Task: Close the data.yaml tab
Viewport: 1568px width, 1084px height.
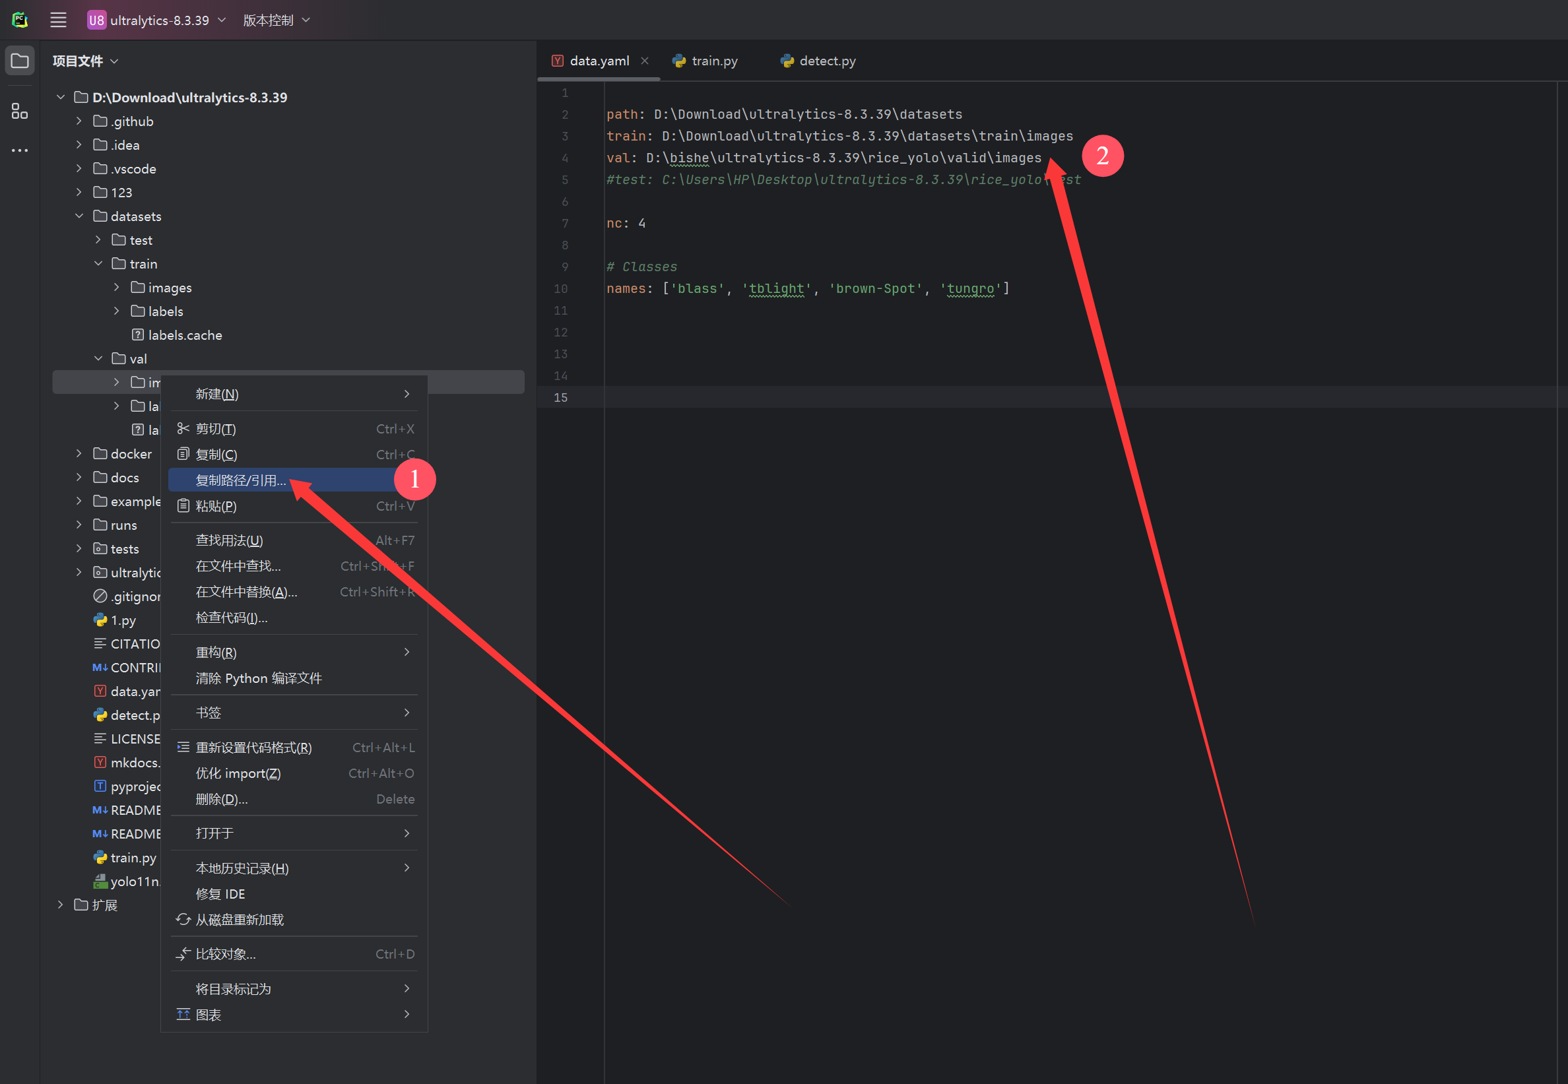Action: click(645, 61)
